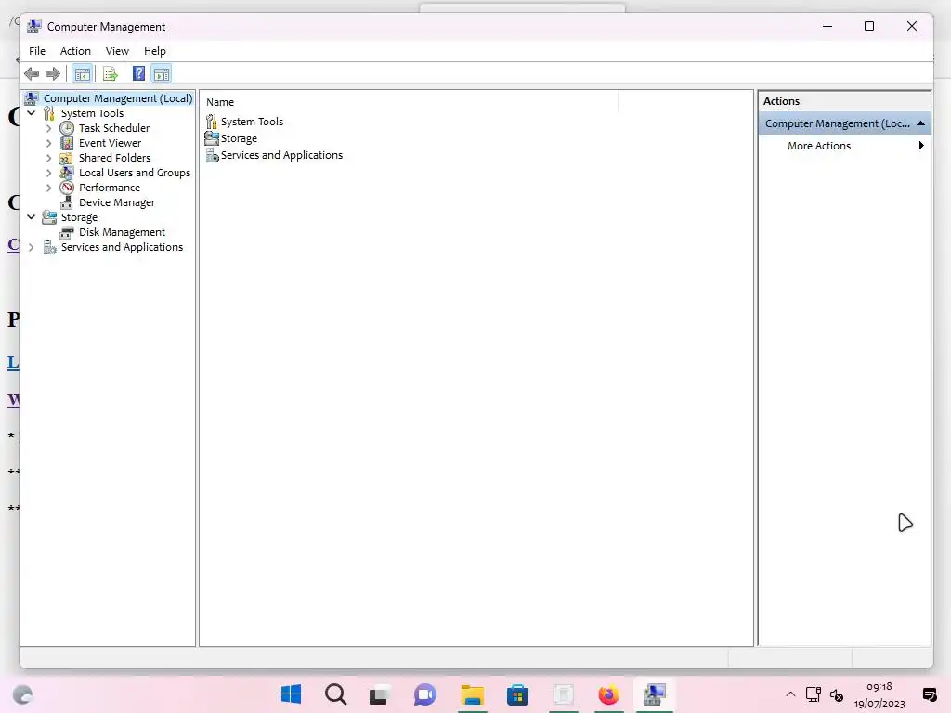
Task: Expand the Performance node
Action: [x=49, y=188]
